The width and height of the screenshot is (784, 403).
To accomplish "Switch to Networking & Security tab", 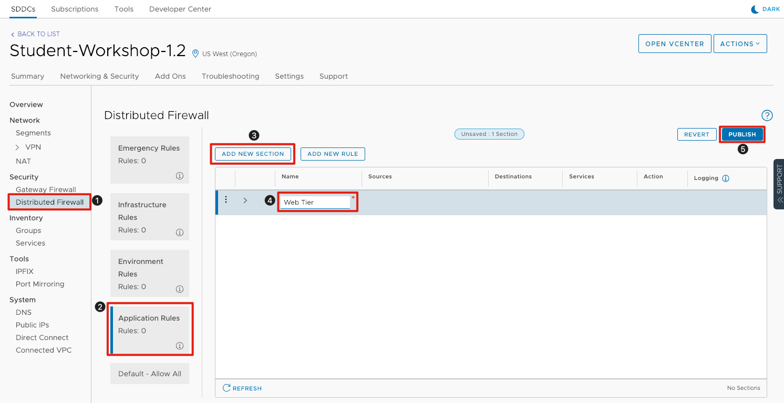I will 99,76.
